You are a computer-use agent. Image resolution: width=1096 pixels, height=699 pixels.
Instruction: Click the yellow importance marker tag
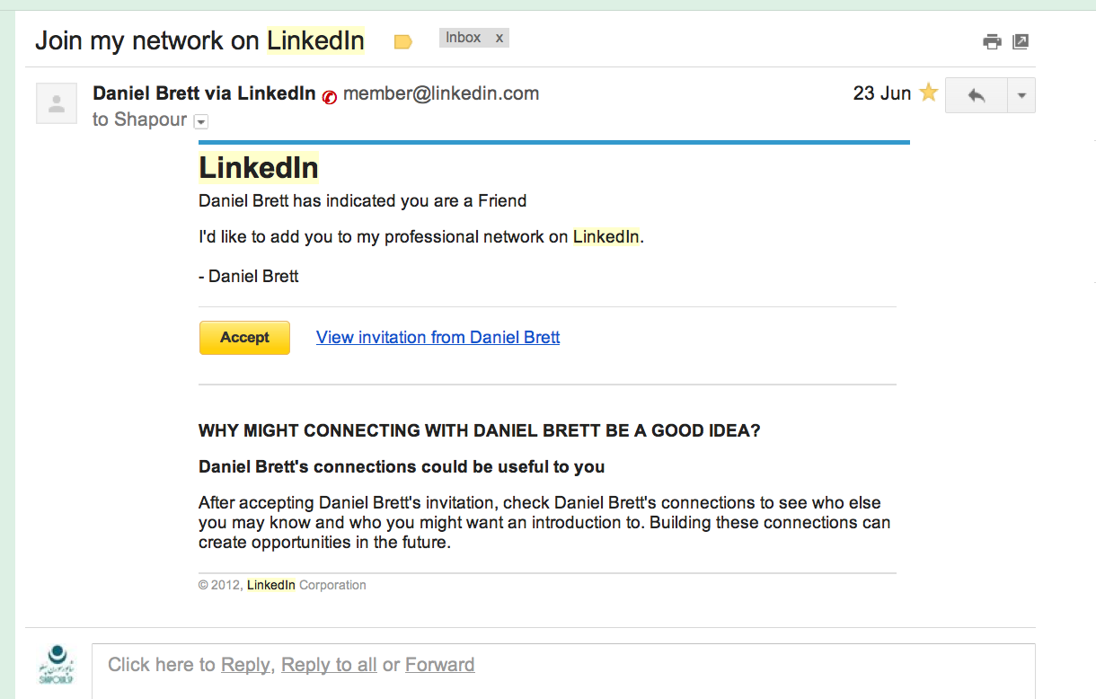403,41
